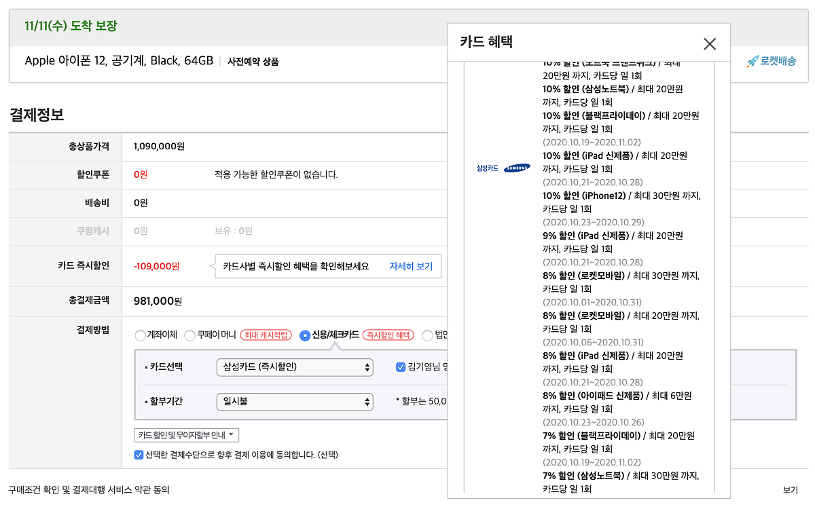The height and width of the screenshot is (509, 815).
Task: Click the 10% 할인 (삼성노트북) benefit
Action: 613,96
